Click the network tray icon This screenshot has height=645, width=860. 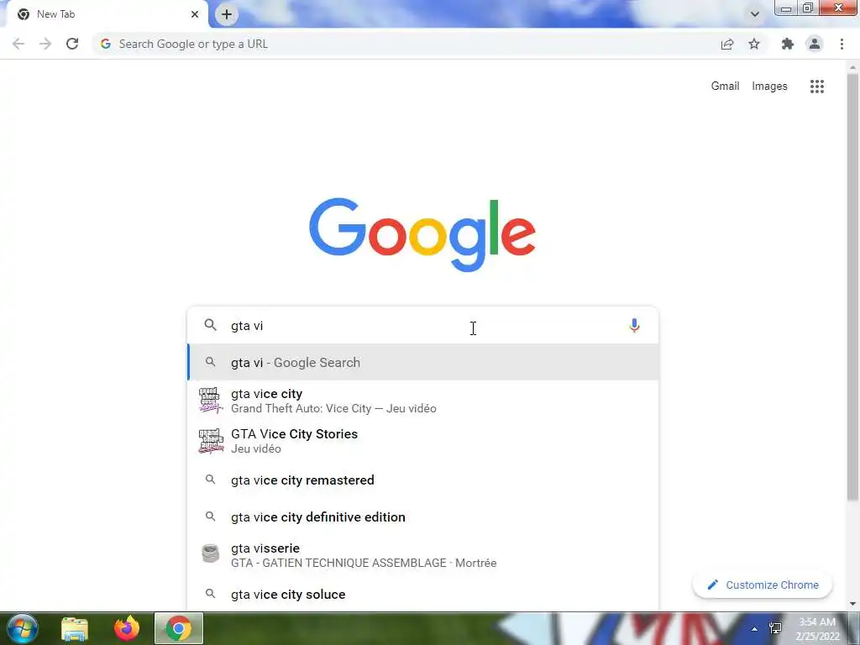pos(775,628)
